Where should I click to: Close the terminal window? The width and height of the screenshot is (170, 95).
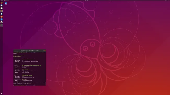(x=45, y=50)
